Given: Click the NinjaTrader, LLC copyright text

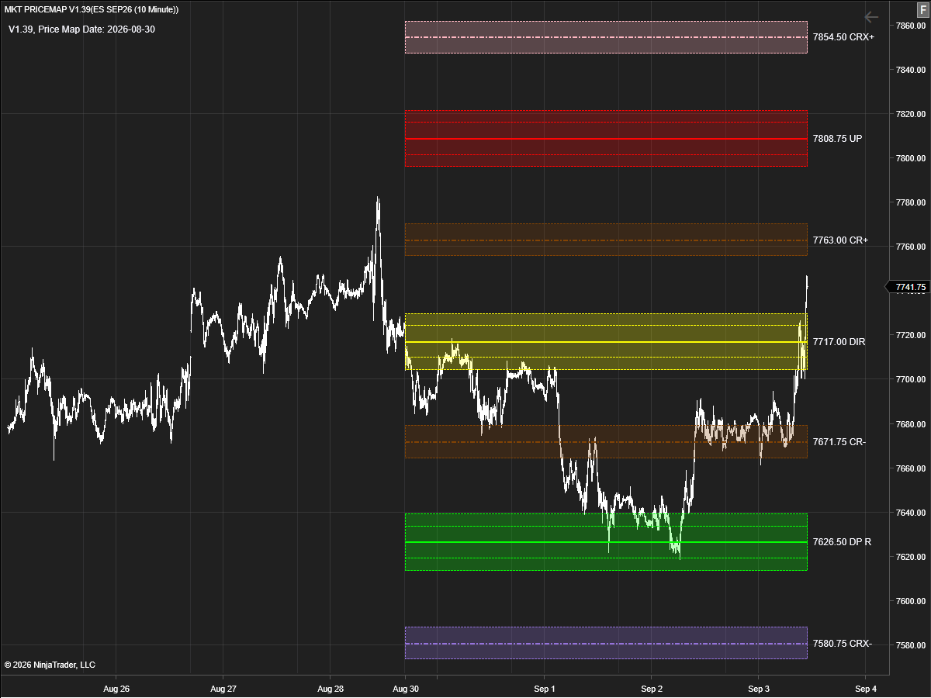Looking at the screenshot, I should click(50, 665).
